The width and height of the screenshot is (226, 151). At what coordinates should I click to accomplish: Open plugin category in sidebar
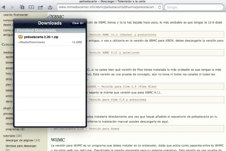(7, 108)
